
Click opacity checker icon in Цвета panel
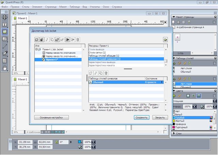[x=202, y=107]
